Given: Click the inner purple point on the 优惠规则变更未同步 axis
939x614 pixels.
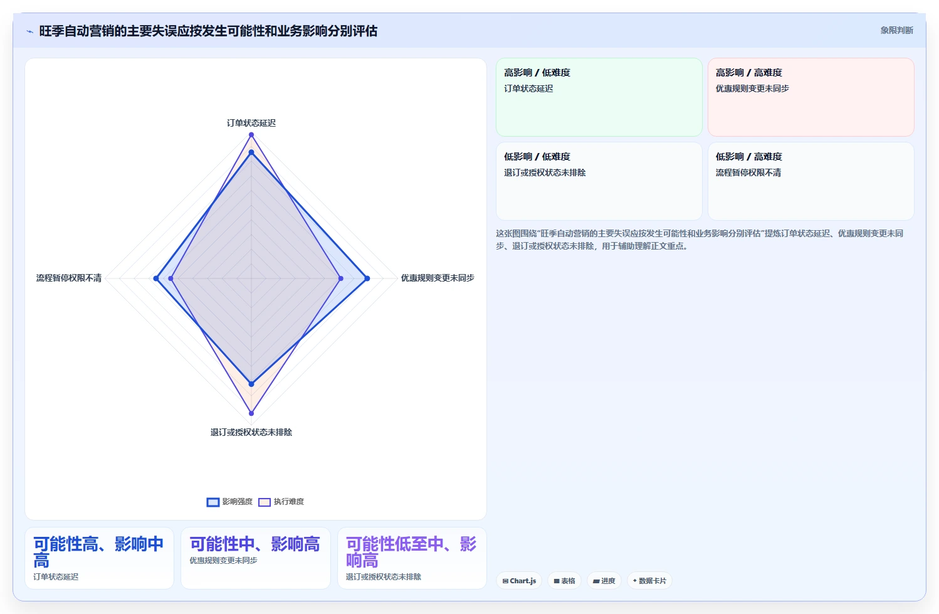Looking at the screenshot, I should tap(341, 278).
